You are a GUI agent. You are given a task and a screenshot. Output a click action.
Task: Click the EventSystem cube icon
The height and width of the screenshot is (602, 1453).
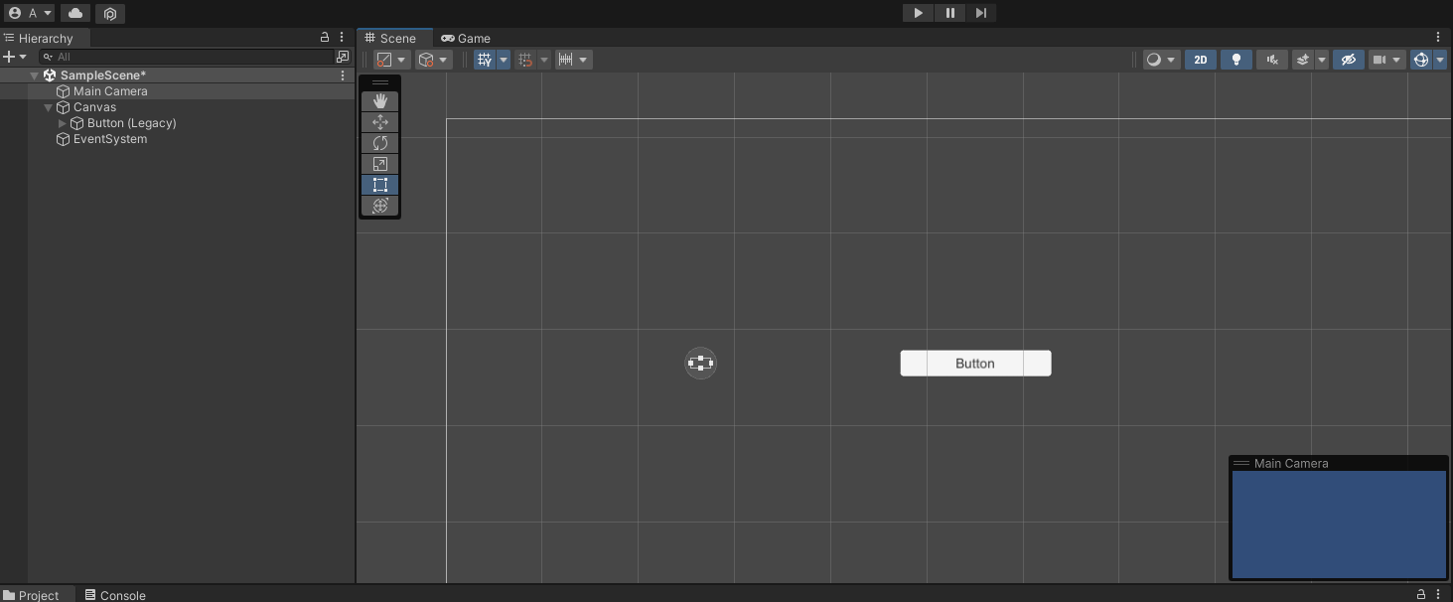[x=63, y=139]
